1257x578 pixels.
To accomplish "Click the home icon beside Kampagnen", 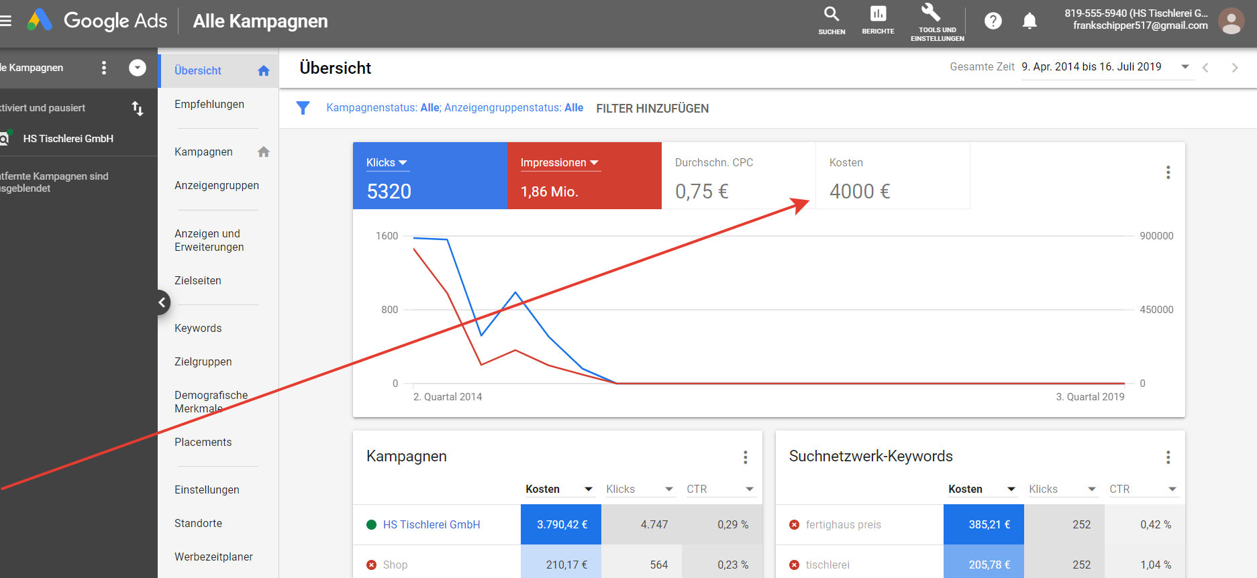I will point(264,152).
